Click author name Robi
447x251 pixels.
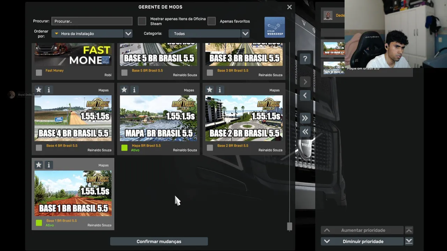click(x=108, y=75)
